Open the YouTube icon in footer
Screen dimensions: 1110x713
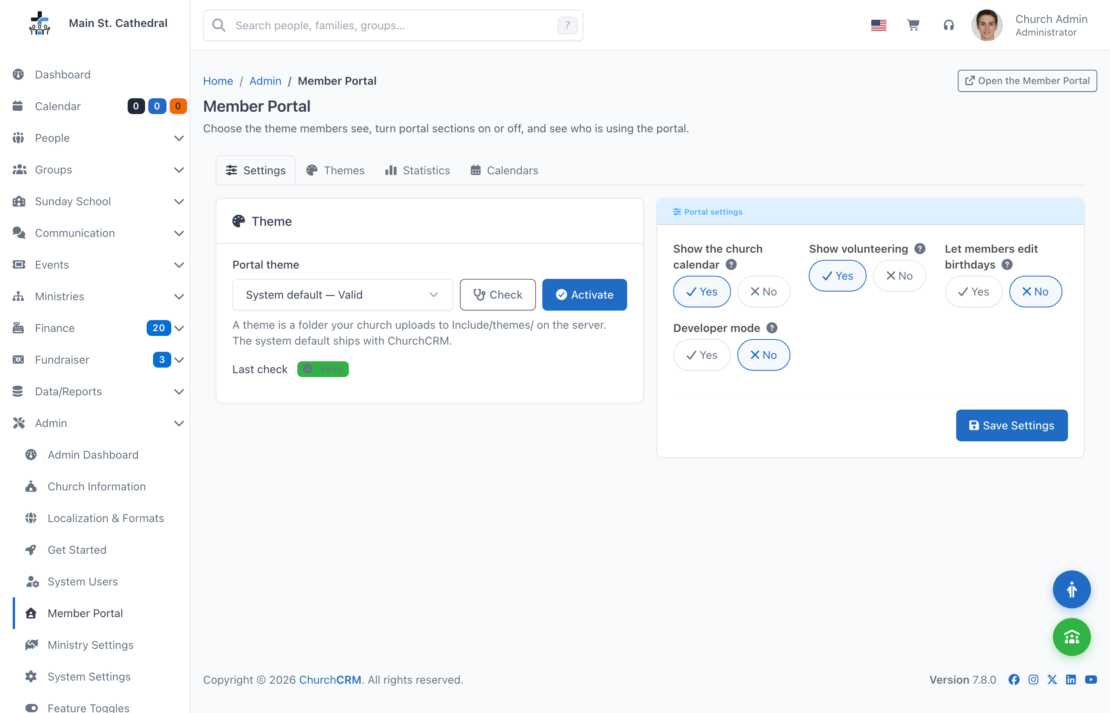1091,679
